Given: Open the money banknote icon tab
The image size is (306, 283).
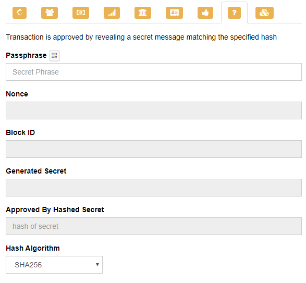Looking at the screenshot, I should tap(81, 13).
